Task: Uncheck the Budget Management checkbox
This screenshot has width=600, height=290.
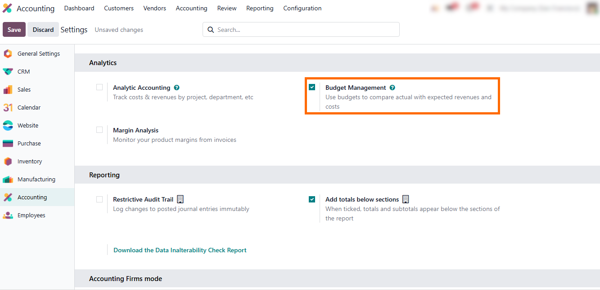Action: click(312, 88)
